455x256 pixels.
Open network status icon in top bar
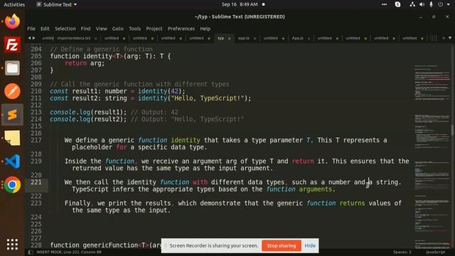(412, 4)
